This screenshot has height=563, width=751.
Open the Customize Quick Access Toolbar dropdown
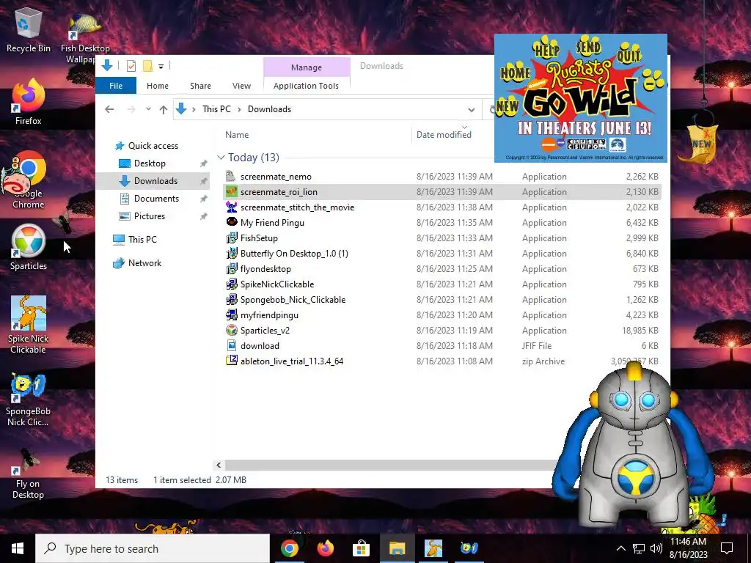tap(161, 67)
